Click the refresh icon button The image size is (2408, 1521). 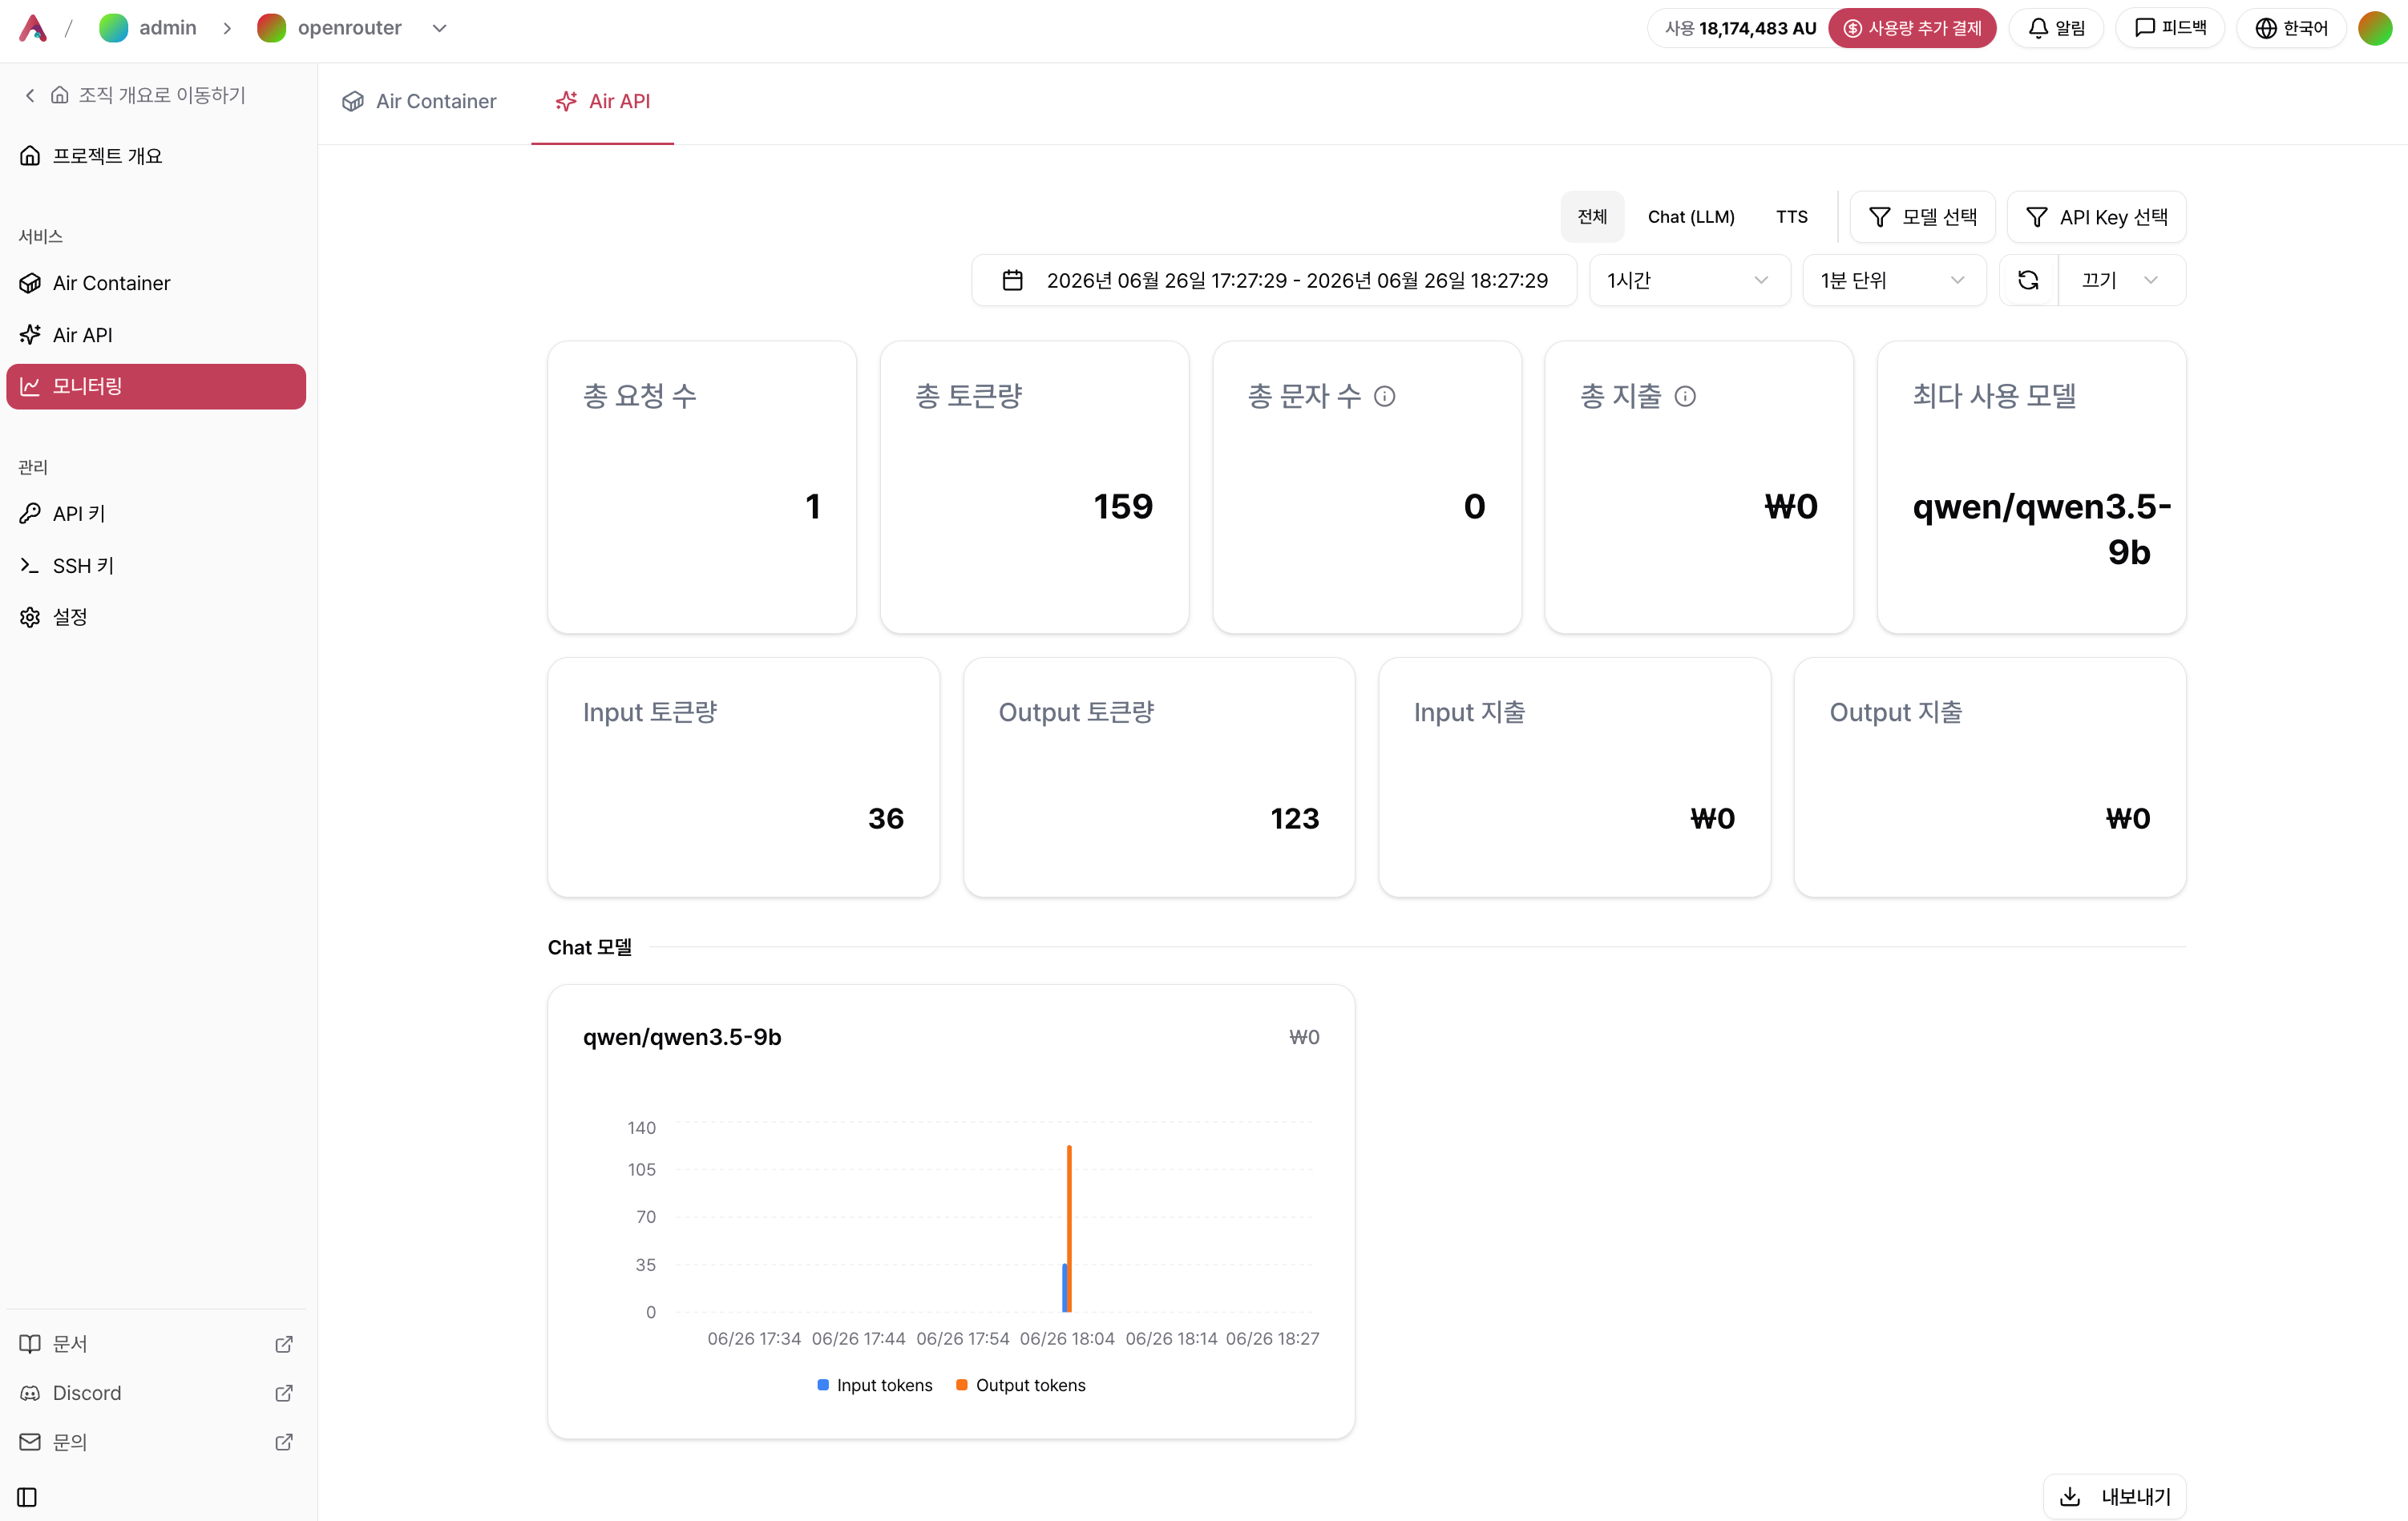click(x=2028, y=281)
